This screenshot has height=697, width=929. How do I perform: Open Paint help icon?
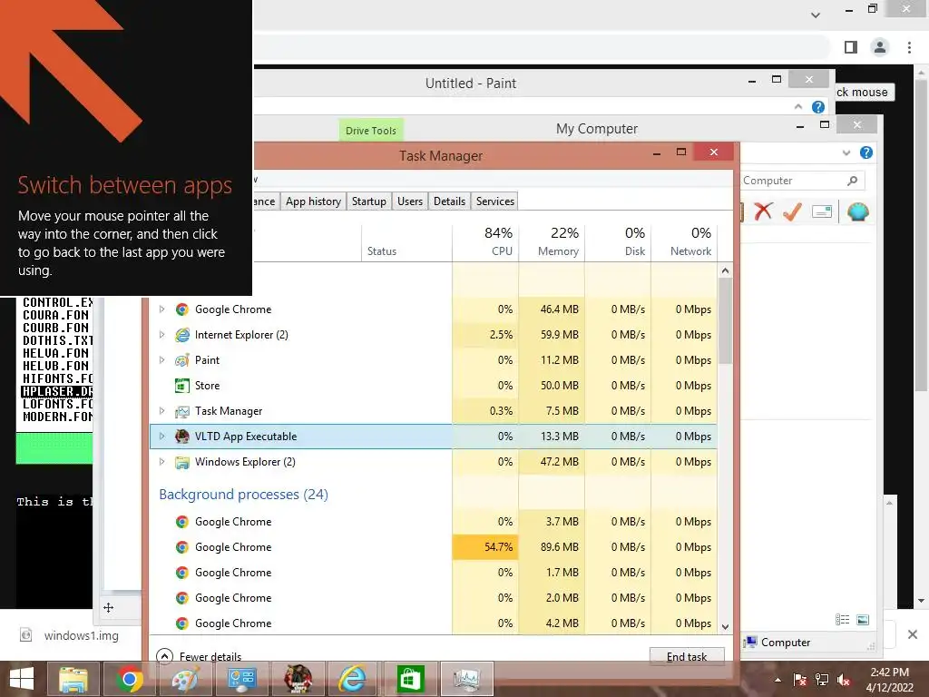coord(818,107)
